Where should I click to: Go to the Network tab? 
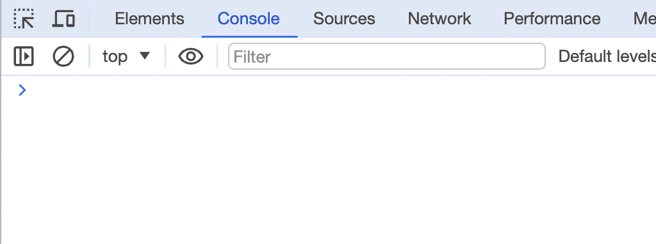[x=439, y=19]
